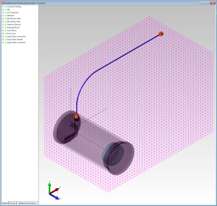Expand the Detector Mount node
Screen dimensions: 217x206
pos(3,24)
